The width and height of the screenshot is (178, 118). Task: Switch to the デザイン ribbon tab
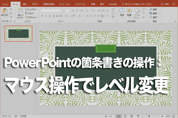pos(35,4)
